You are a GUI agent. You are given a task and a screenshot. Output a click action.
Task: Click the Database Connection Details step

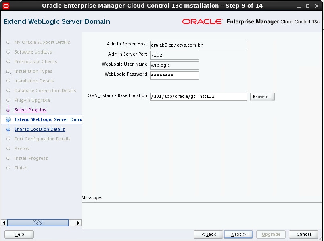coord(45,91)
